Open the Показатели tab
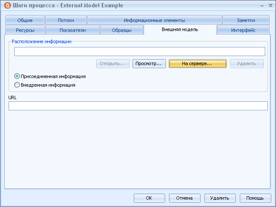 pyautogui.click(x=73, y=30)
